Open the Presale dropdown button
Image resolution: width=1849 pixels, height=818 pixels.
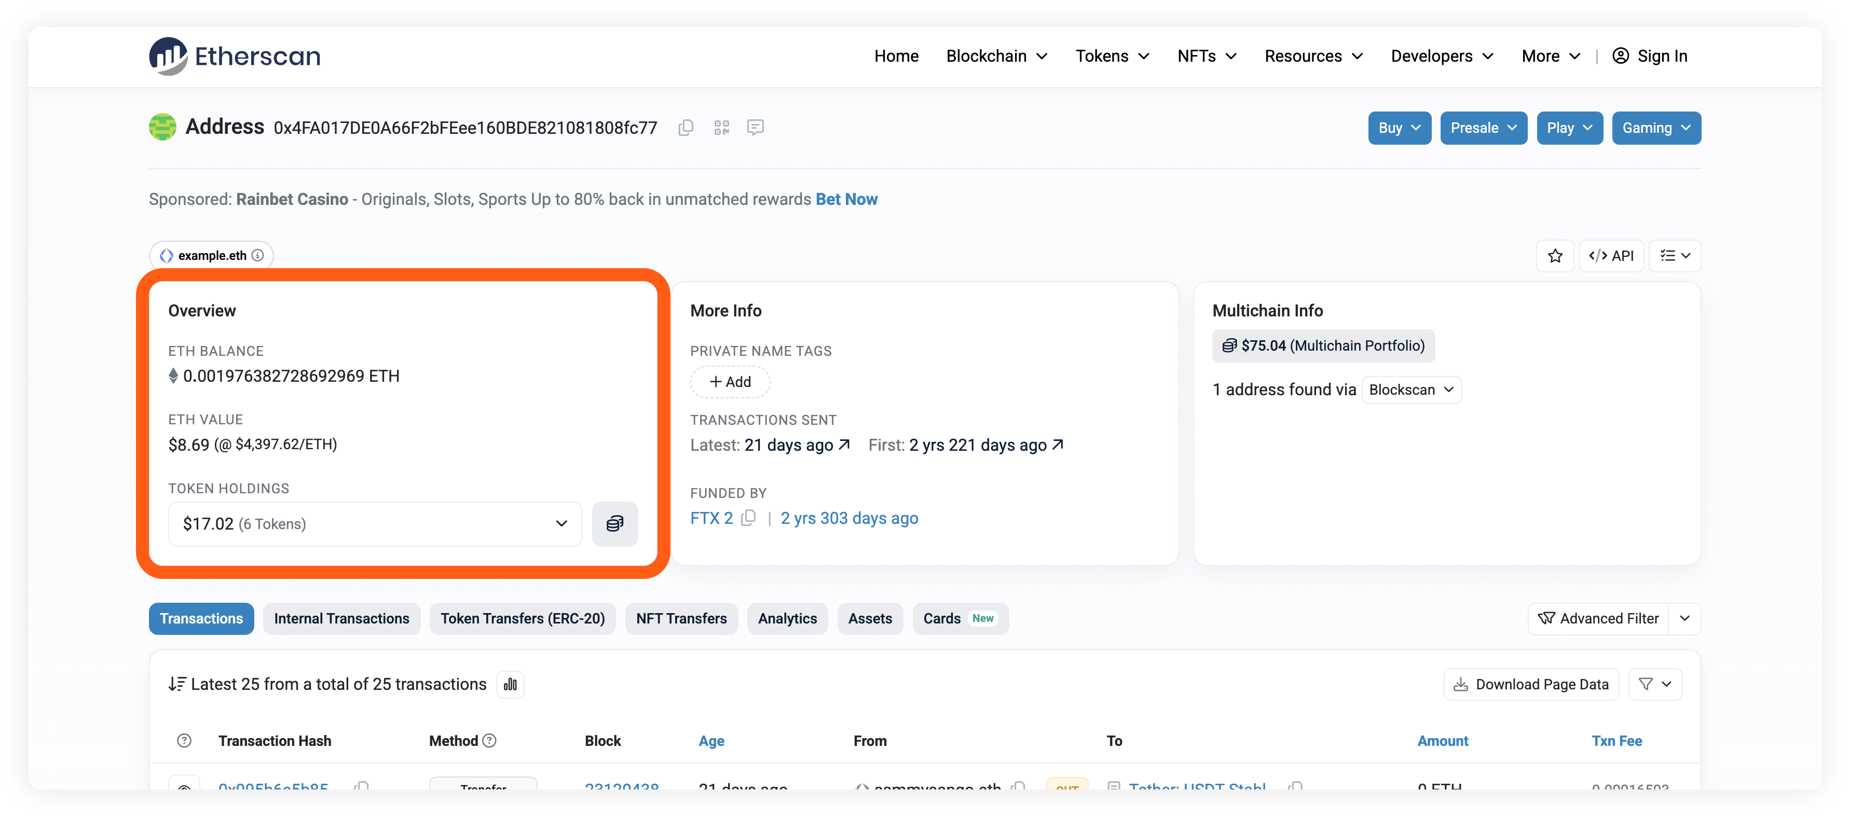tap(1483, 128)
